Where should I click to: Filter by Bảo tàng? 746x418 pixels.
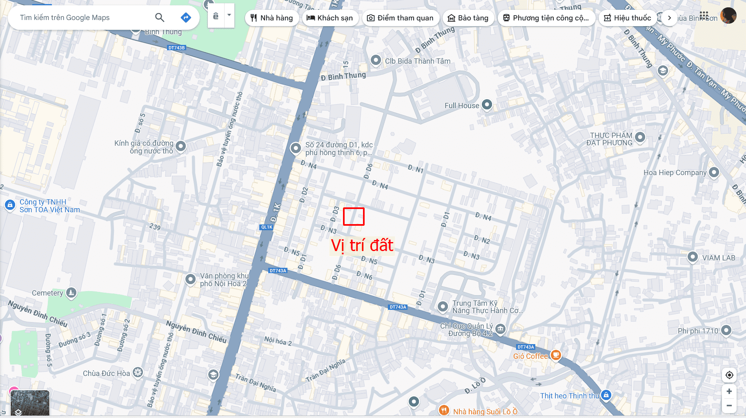pos(468,18)
